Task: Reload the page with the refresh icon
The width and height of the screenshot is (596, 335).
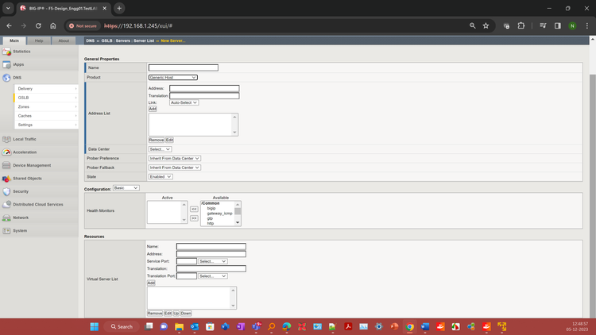Action: 38,25
